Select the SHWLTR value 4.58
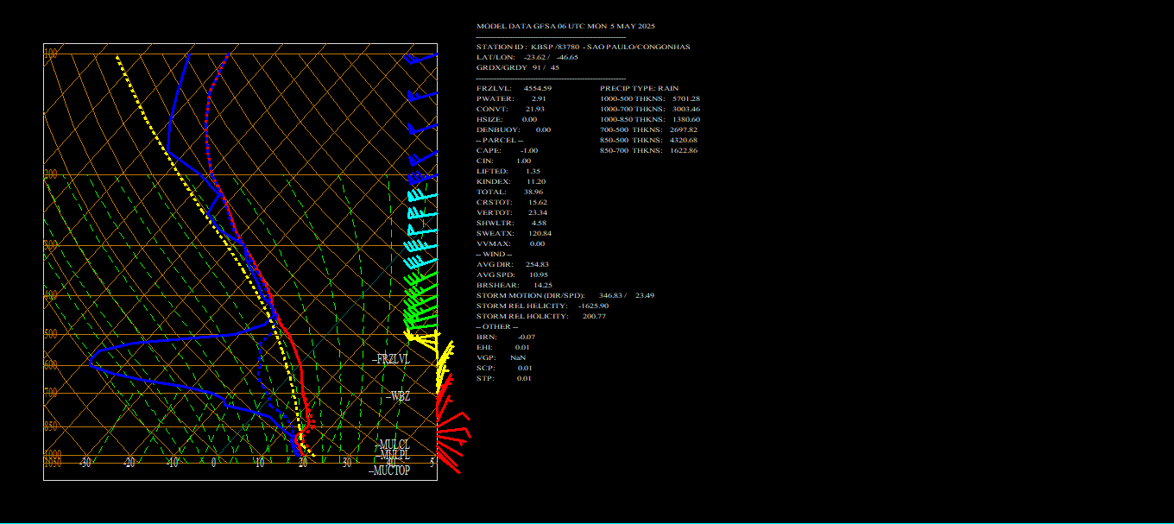The width and height of the screenshot is (1174, 524). coord(539,223)
